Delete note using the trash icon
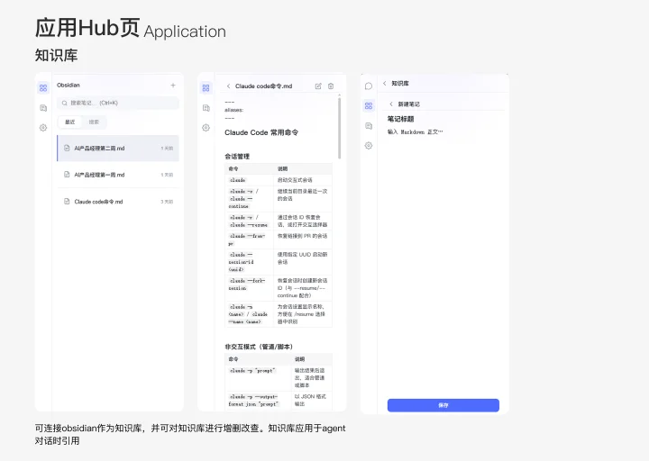The height and width of the screenshot is (461, 649). [x=331, y=86]
